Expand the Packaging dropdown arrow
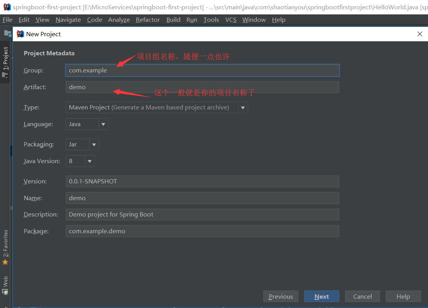428x308 pixels. (x=94, y=144)
